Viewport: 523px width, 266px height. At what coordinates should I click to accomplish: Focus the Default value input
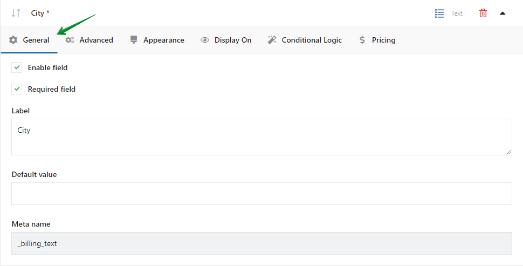261,194
